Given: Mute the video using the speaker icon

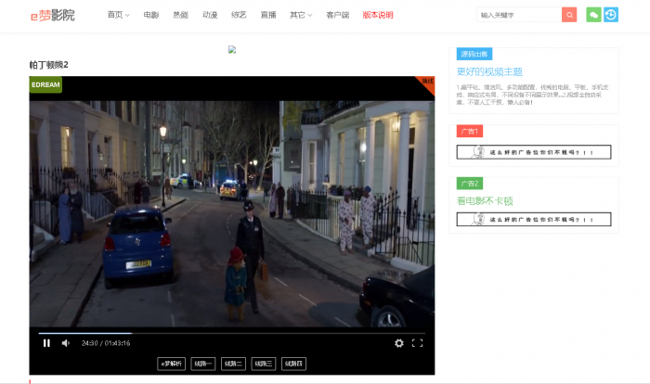Looking at the screenshot, I should (66, 343).
